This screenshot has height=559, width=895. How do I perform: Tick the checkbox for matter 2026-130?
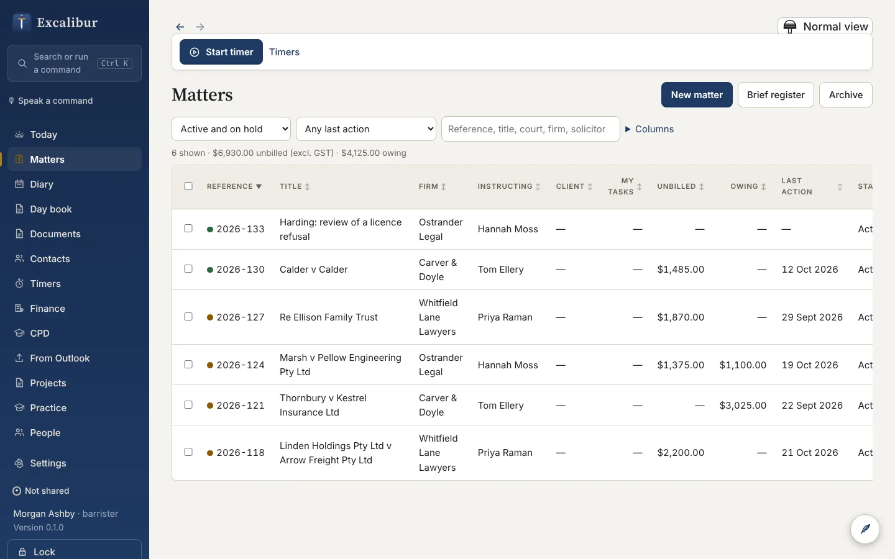188,269
